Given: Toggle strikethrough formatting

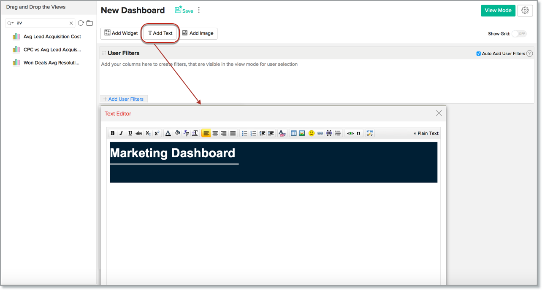Looking at the screenshot, I should click(139, 133).
